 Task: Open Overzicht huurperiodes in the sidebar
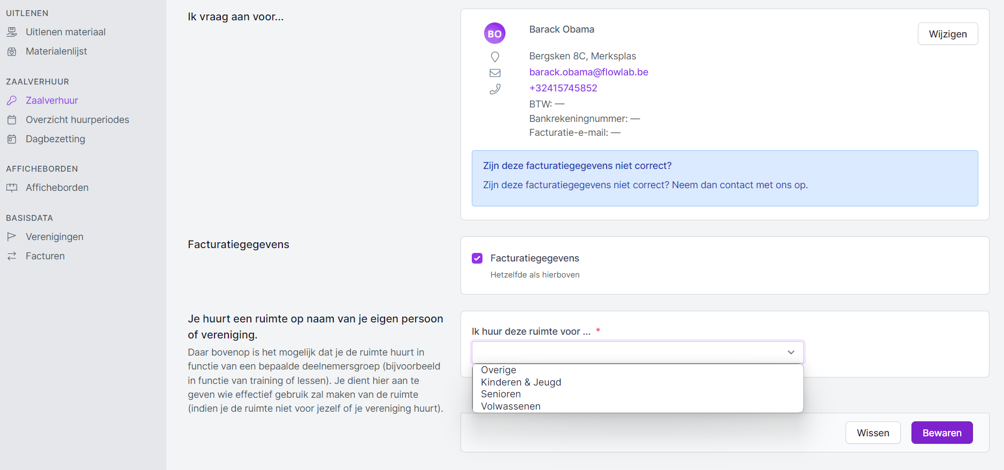pyautogui.click(x=78, y=120)
